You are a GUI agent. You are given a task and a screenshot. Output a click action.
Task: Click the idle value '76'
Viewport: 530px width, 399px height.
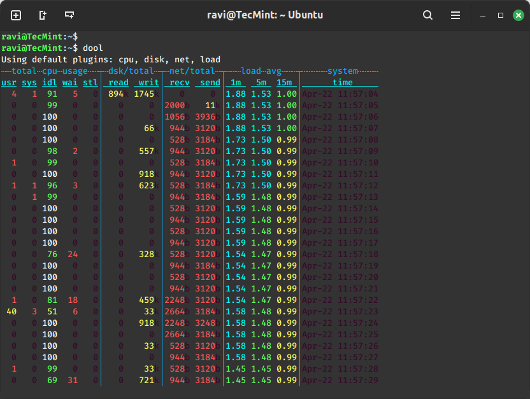point(52,254)
